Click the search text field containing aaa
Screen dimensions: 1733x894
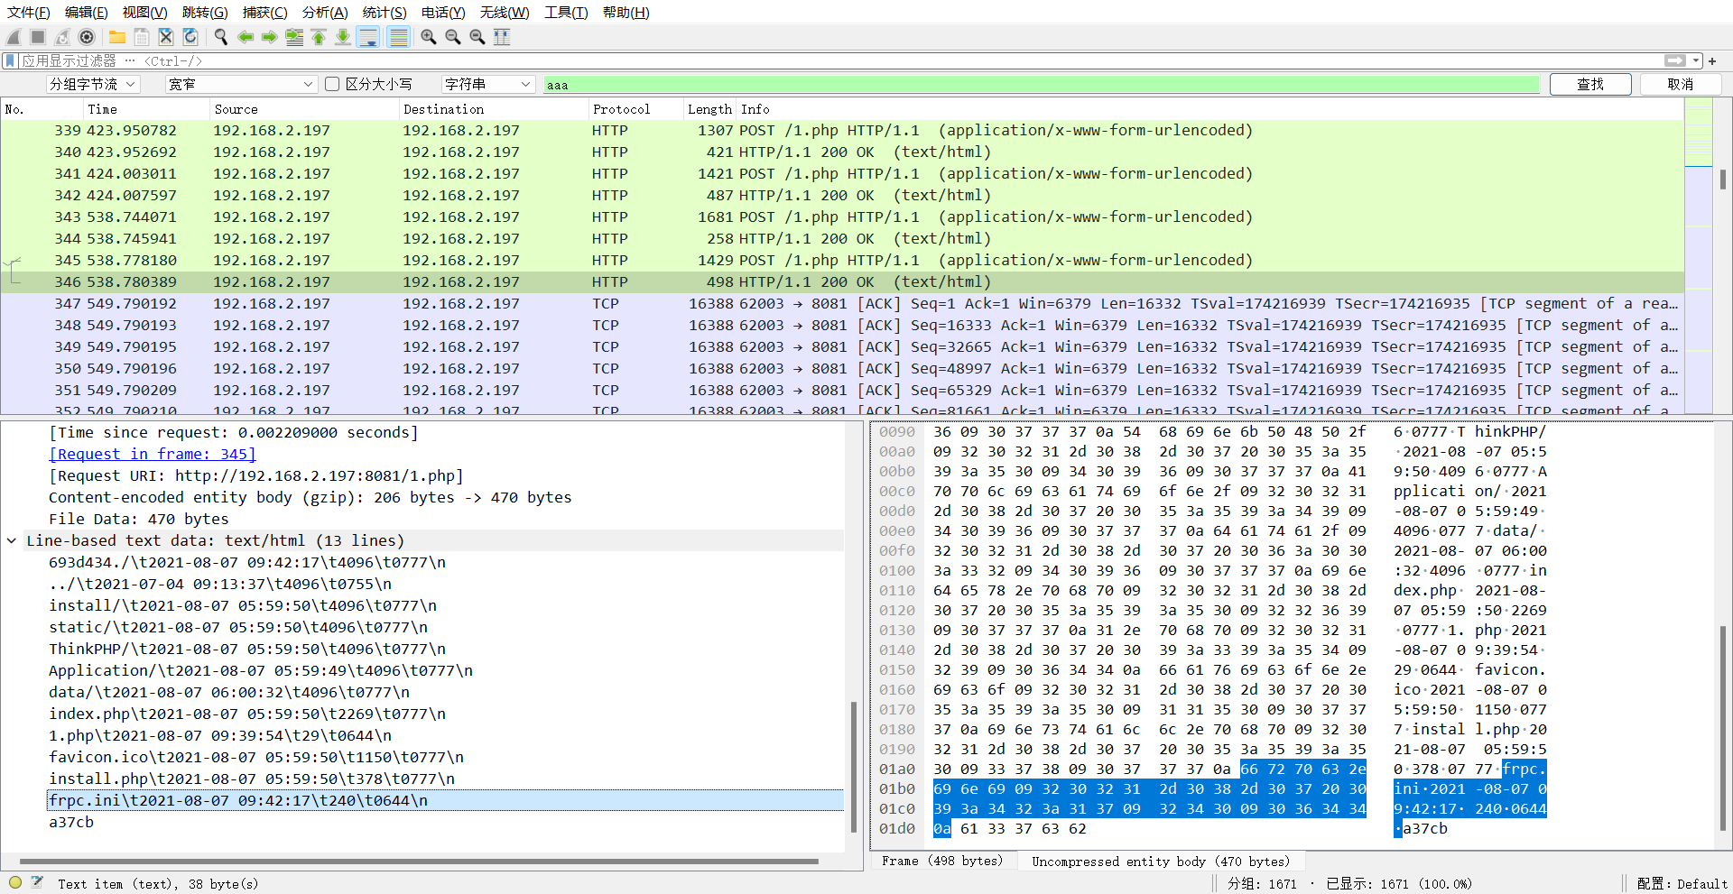coord(1042,84)
